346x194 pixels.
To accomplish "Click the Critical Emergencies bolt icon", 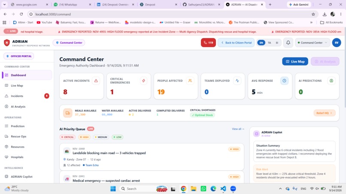I will [143, 81].
